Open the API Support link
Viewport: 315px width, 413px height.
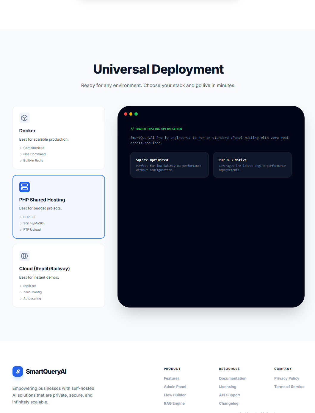pos(230,395)
